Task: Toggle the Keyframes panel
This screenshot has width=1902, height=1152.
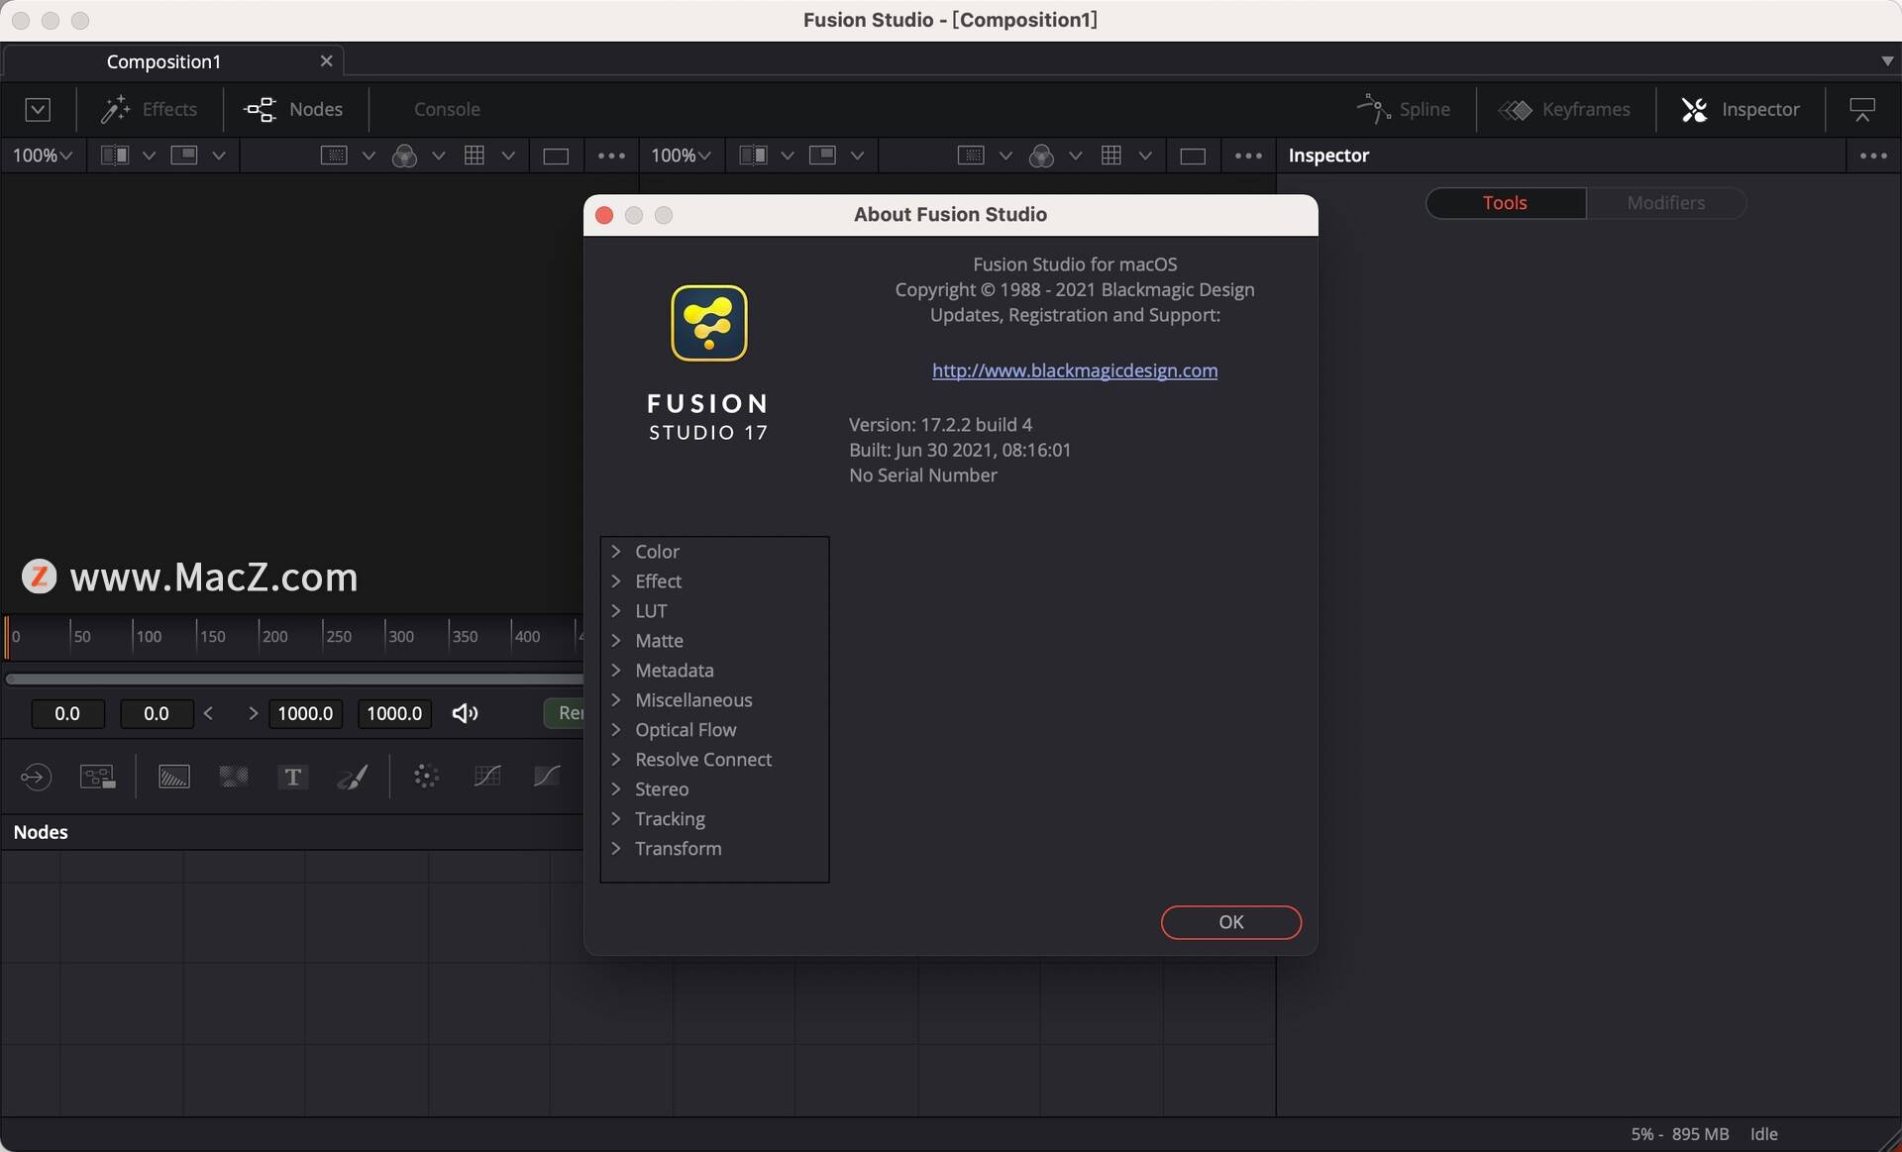Action: coord(1564,109)
